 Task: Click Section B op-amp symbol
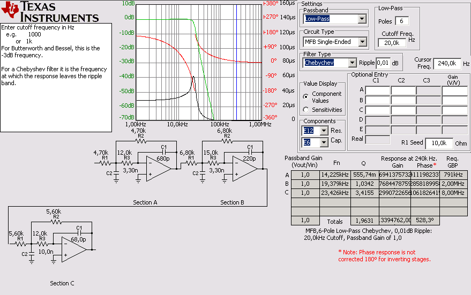coord(244,169)
